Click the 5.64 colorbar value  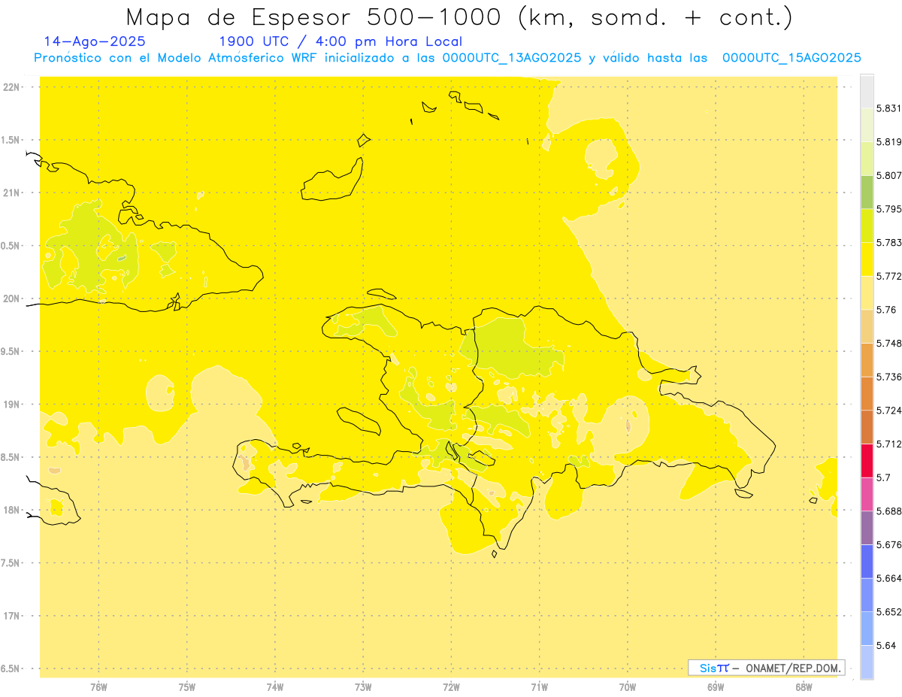[886, 646]
